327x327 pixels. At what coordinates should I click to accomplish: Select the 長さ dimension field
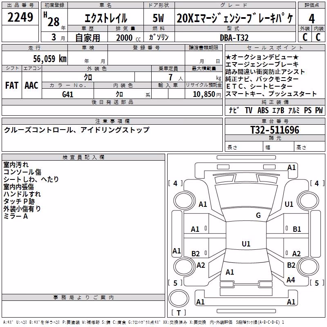click(244, 147)
